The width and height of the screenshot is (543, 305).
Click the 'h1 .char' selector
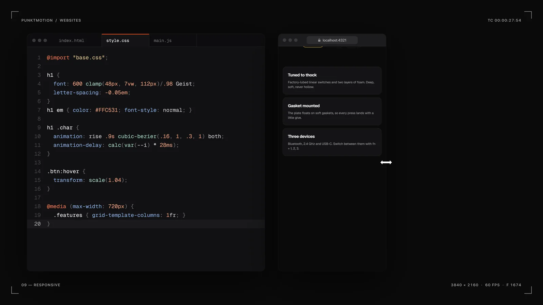point(60,128)
